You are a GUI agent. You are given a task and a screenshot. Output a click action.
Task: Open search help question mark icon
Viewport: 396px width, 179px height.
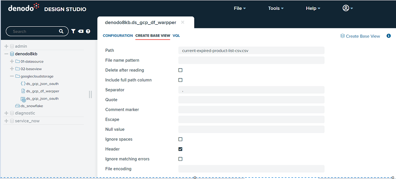coord(88,31)
